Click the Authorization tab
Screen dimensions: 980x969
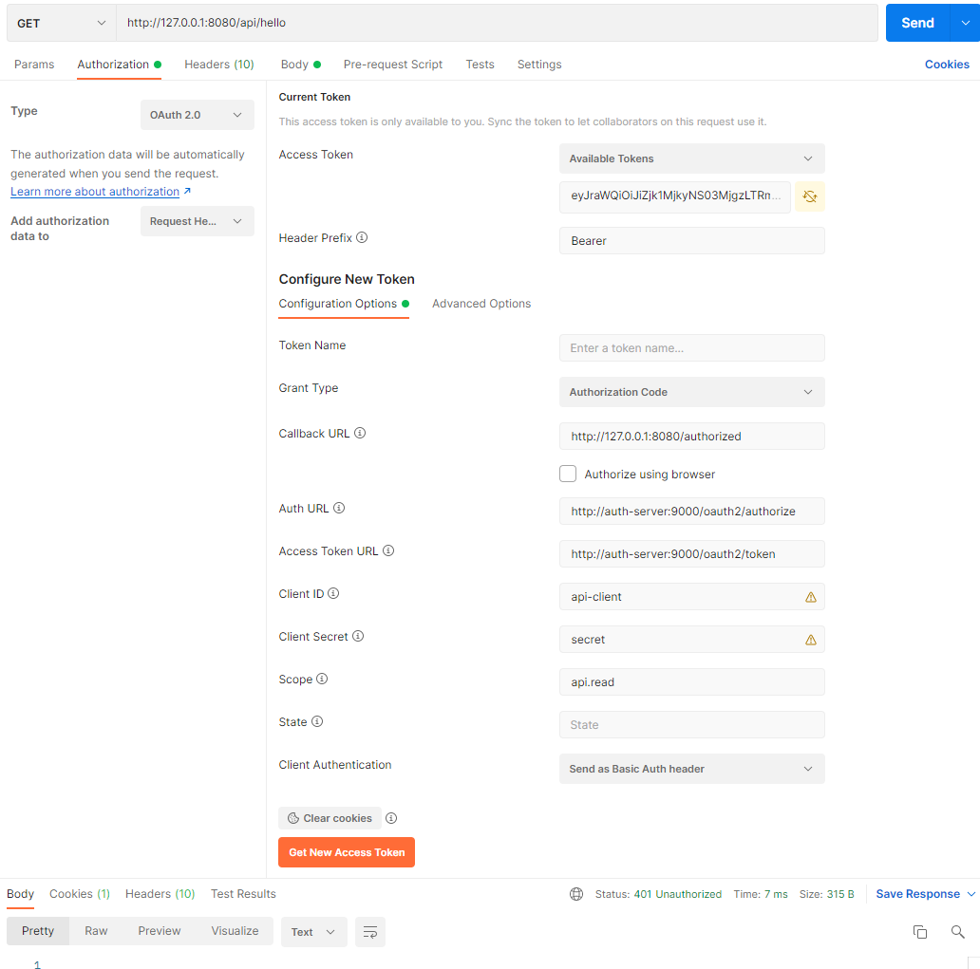120,65
